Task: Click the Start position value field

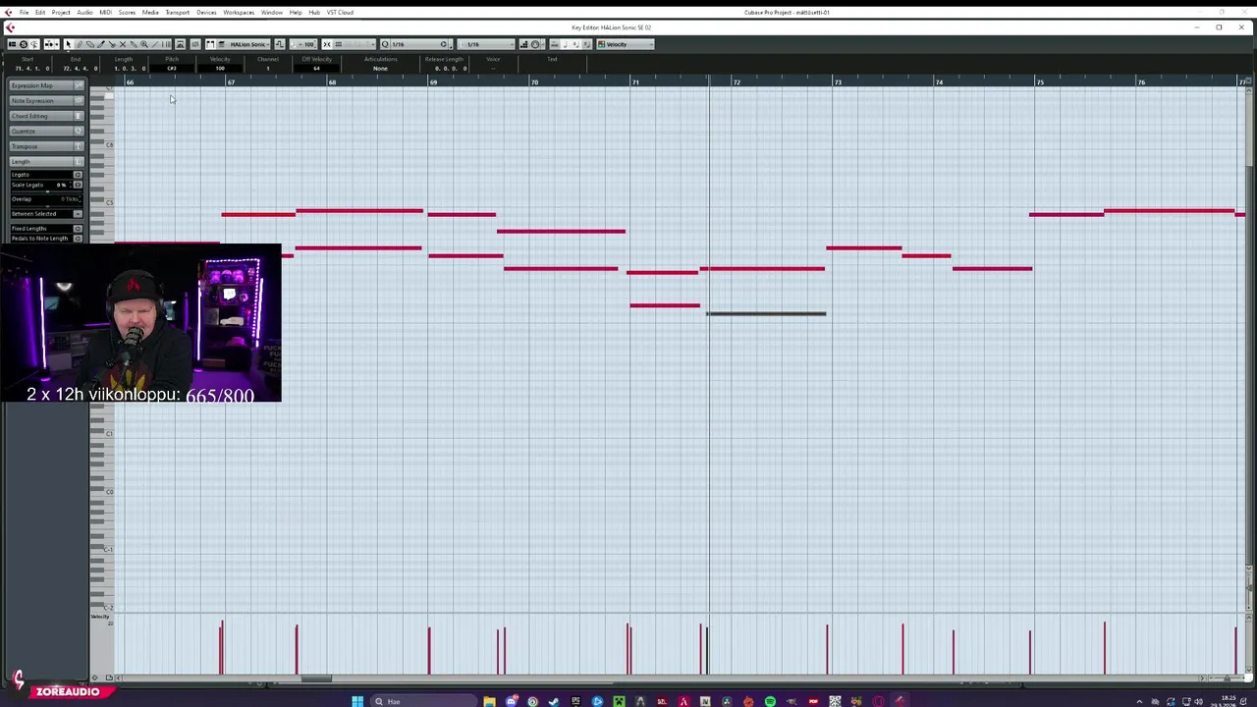Action: pos(30,68)
